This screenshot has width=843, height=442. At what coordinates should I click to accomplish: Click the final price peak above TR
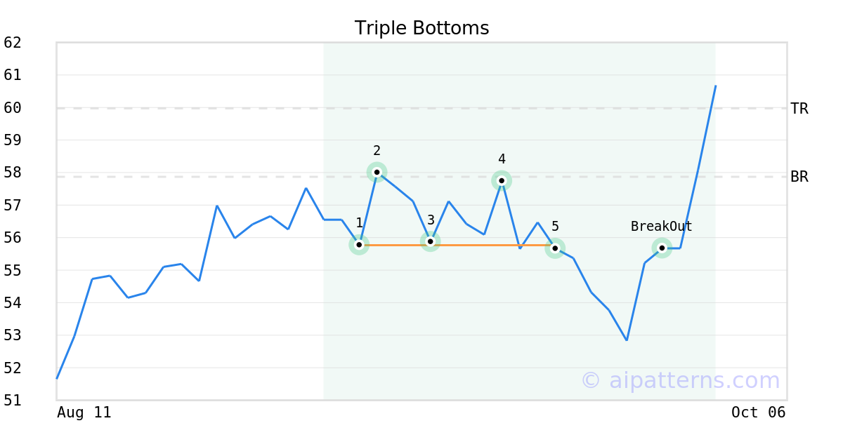715,86
